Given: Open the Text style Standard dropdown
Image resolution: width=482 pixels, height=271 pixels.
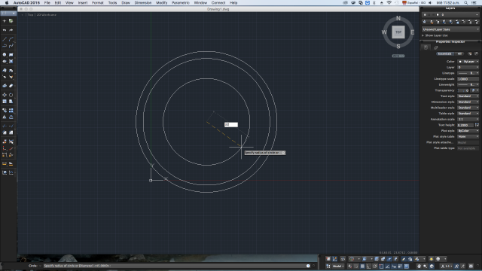Looking at the screenshot, I should 468,96.
